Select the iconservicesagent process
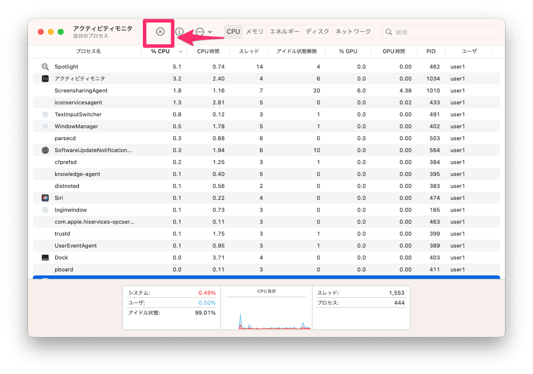This screenshot has width=533, height=374. pos(266,103)
